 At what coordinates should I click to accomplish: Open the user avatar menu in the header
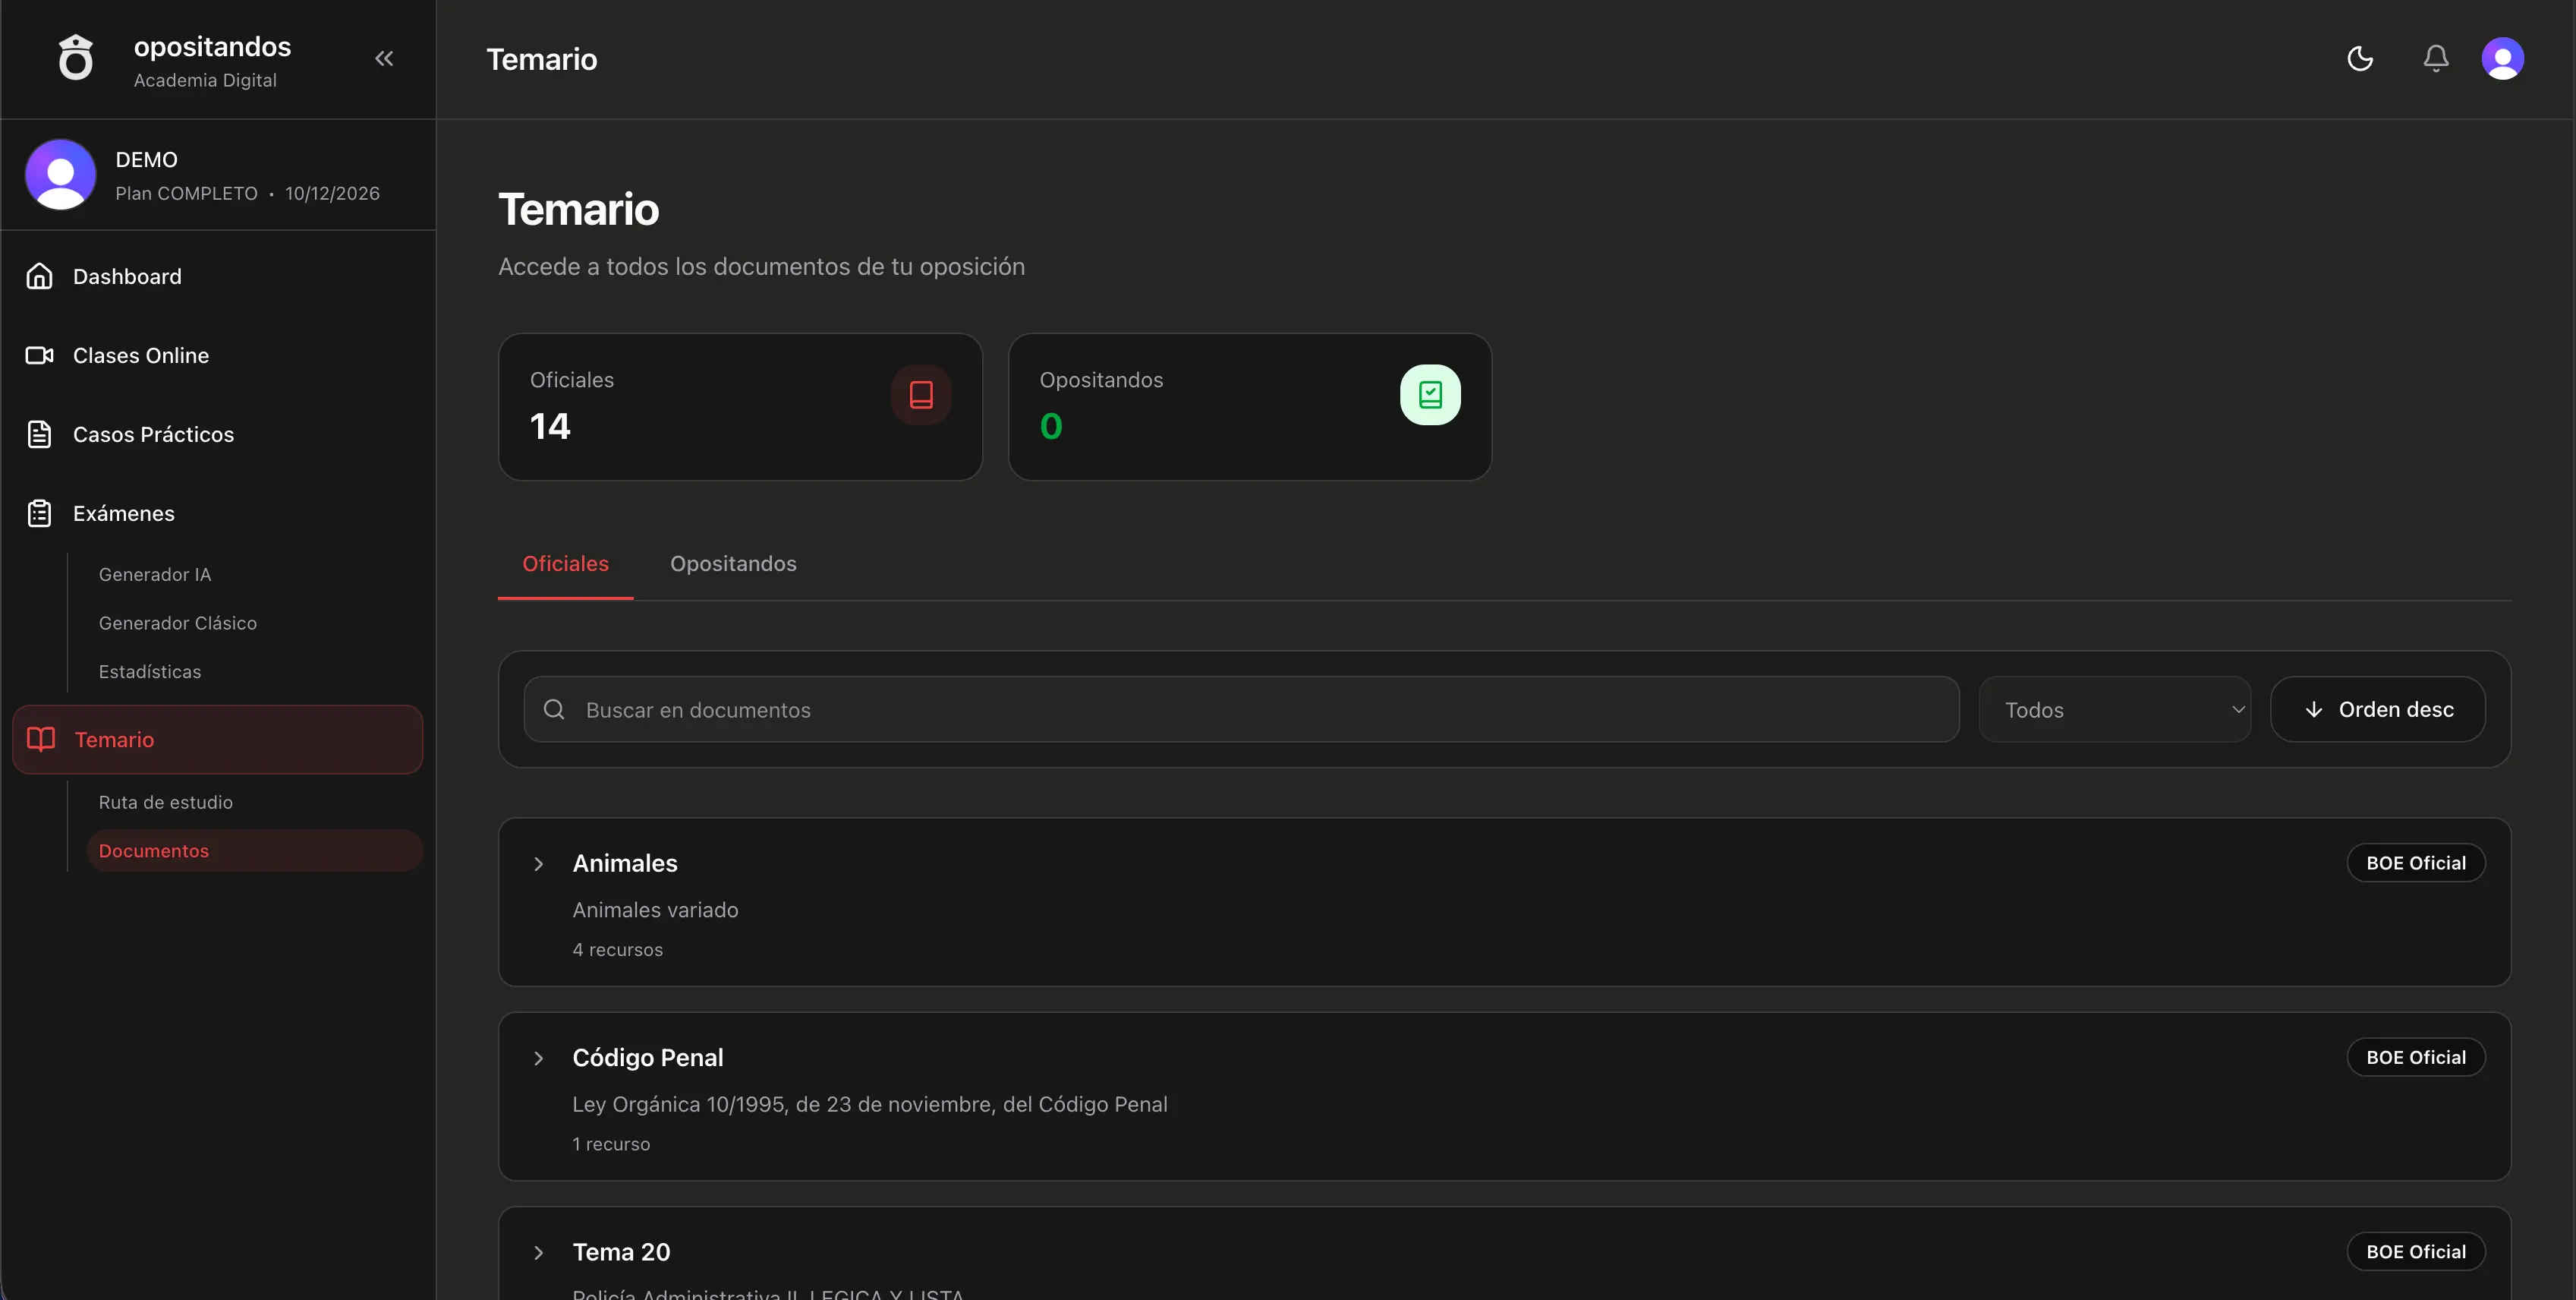coord(2502,59)
